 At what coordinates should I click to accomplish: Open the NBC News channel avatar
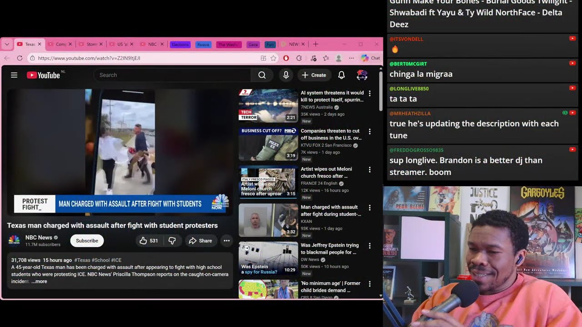point(14,241)
